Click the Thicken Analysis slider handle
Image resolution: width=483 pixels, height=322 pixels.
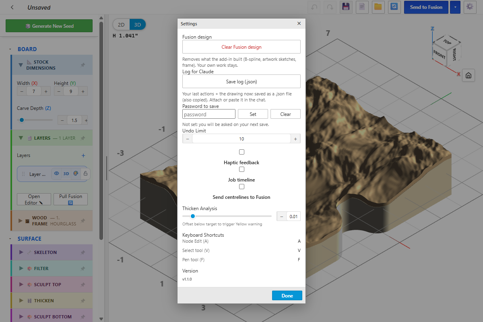pos(193,216)
